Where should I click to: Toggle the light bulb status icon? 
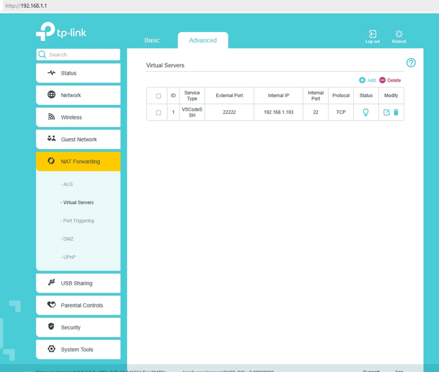click(x=366, y=113)
